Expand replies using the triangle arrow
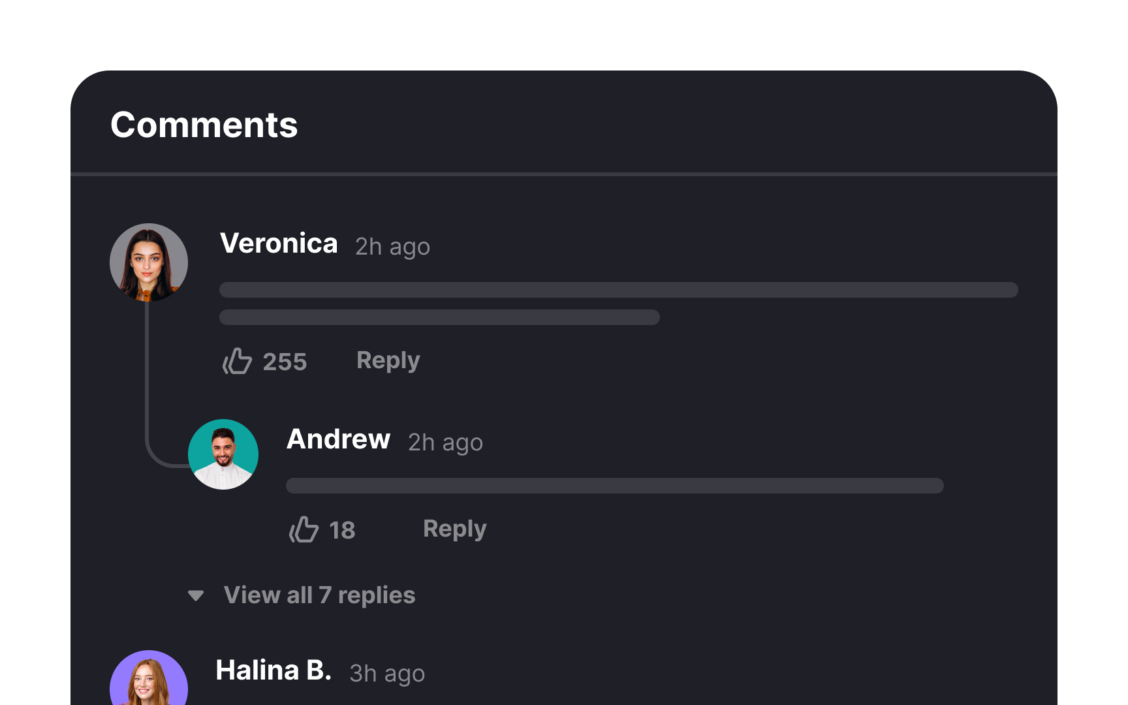Viewport: 1128px width, 705px height. [196, 595]
